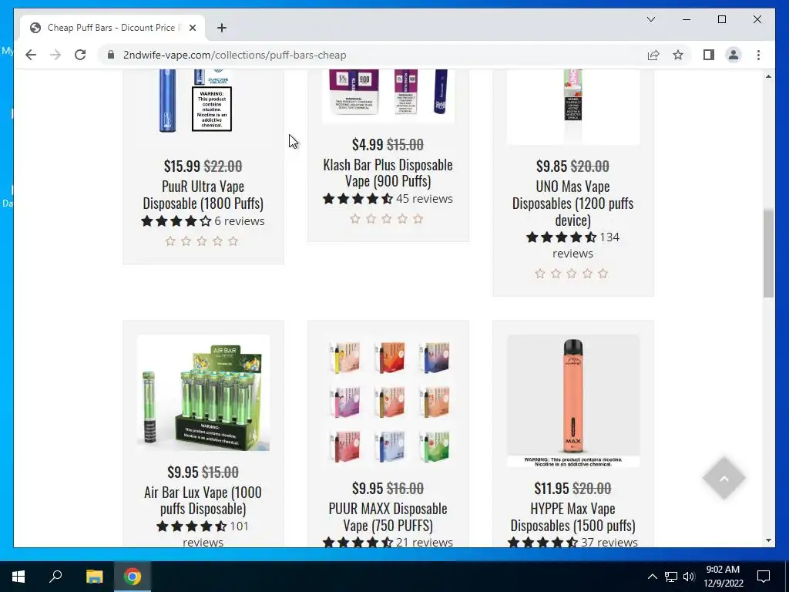
Task: Expand the tab search dropdown
Action: (650, 19)
